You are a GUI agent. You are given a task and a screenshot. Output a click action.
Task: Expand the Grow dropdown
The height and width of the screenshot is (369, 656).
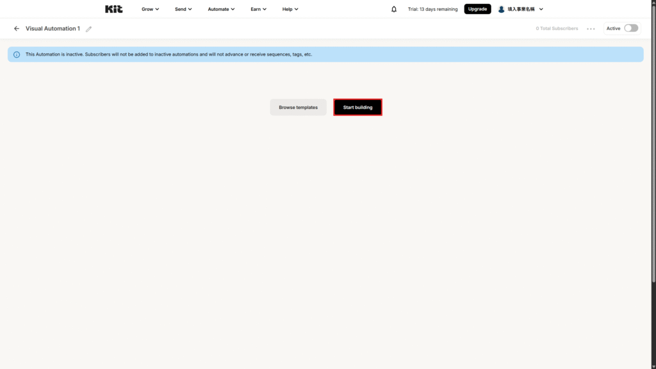(151, 9)
